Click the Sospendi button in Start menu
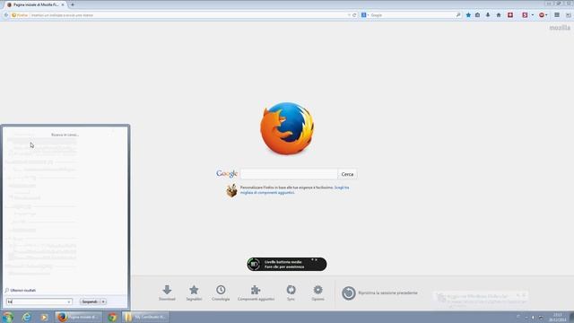 (90, 301)
